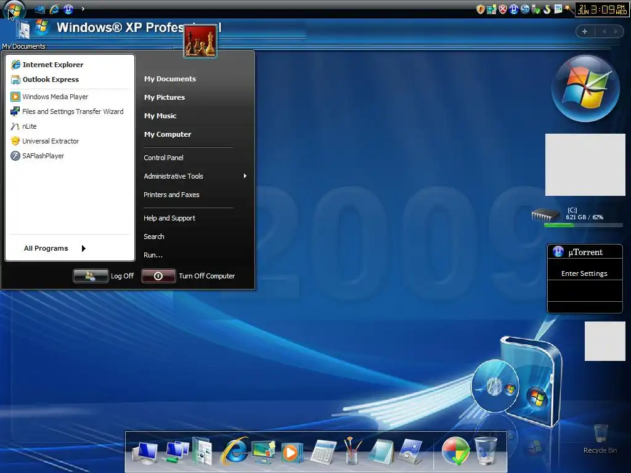
Task: Click the Safely Remove Hardware tray icon
Action: 535,9
